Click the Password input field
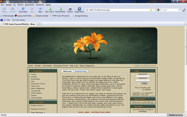The height and width of the screenshot is (117, 187). tap(143, 80)
